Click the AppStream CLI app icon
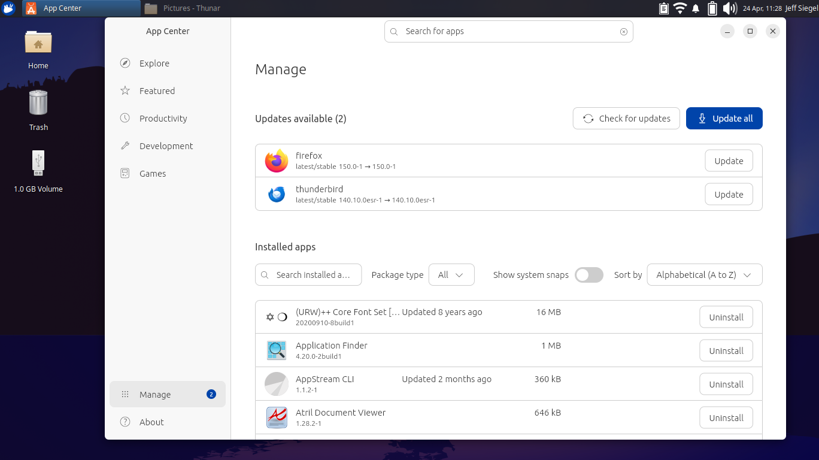Viewport: 819px width, 460px height. tap(277, 384)
